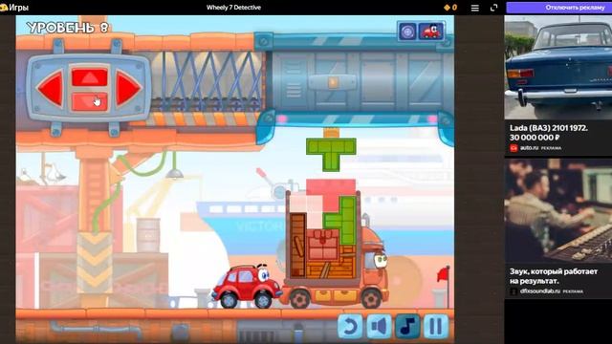Click the red up button in the control panel
Screen dimensions: 612x344
[89, 76]
